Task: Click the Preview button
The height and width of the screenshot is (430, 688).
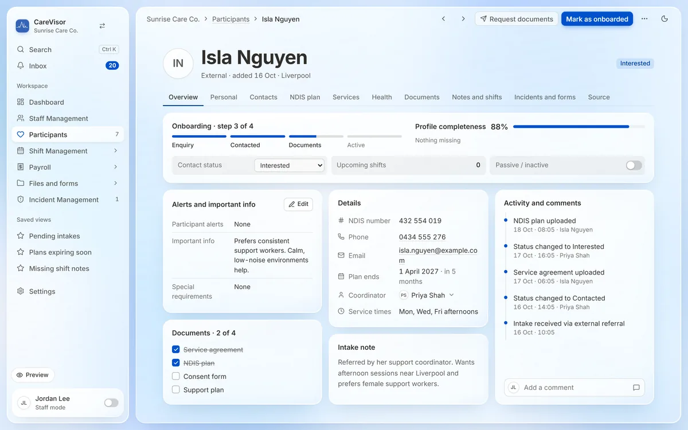Action: (x=33, y=375)
